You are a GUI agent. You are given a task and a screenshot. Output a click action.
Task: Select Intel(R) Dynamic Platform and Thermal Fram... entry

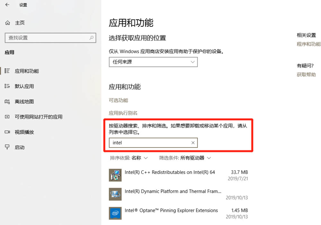173,191
